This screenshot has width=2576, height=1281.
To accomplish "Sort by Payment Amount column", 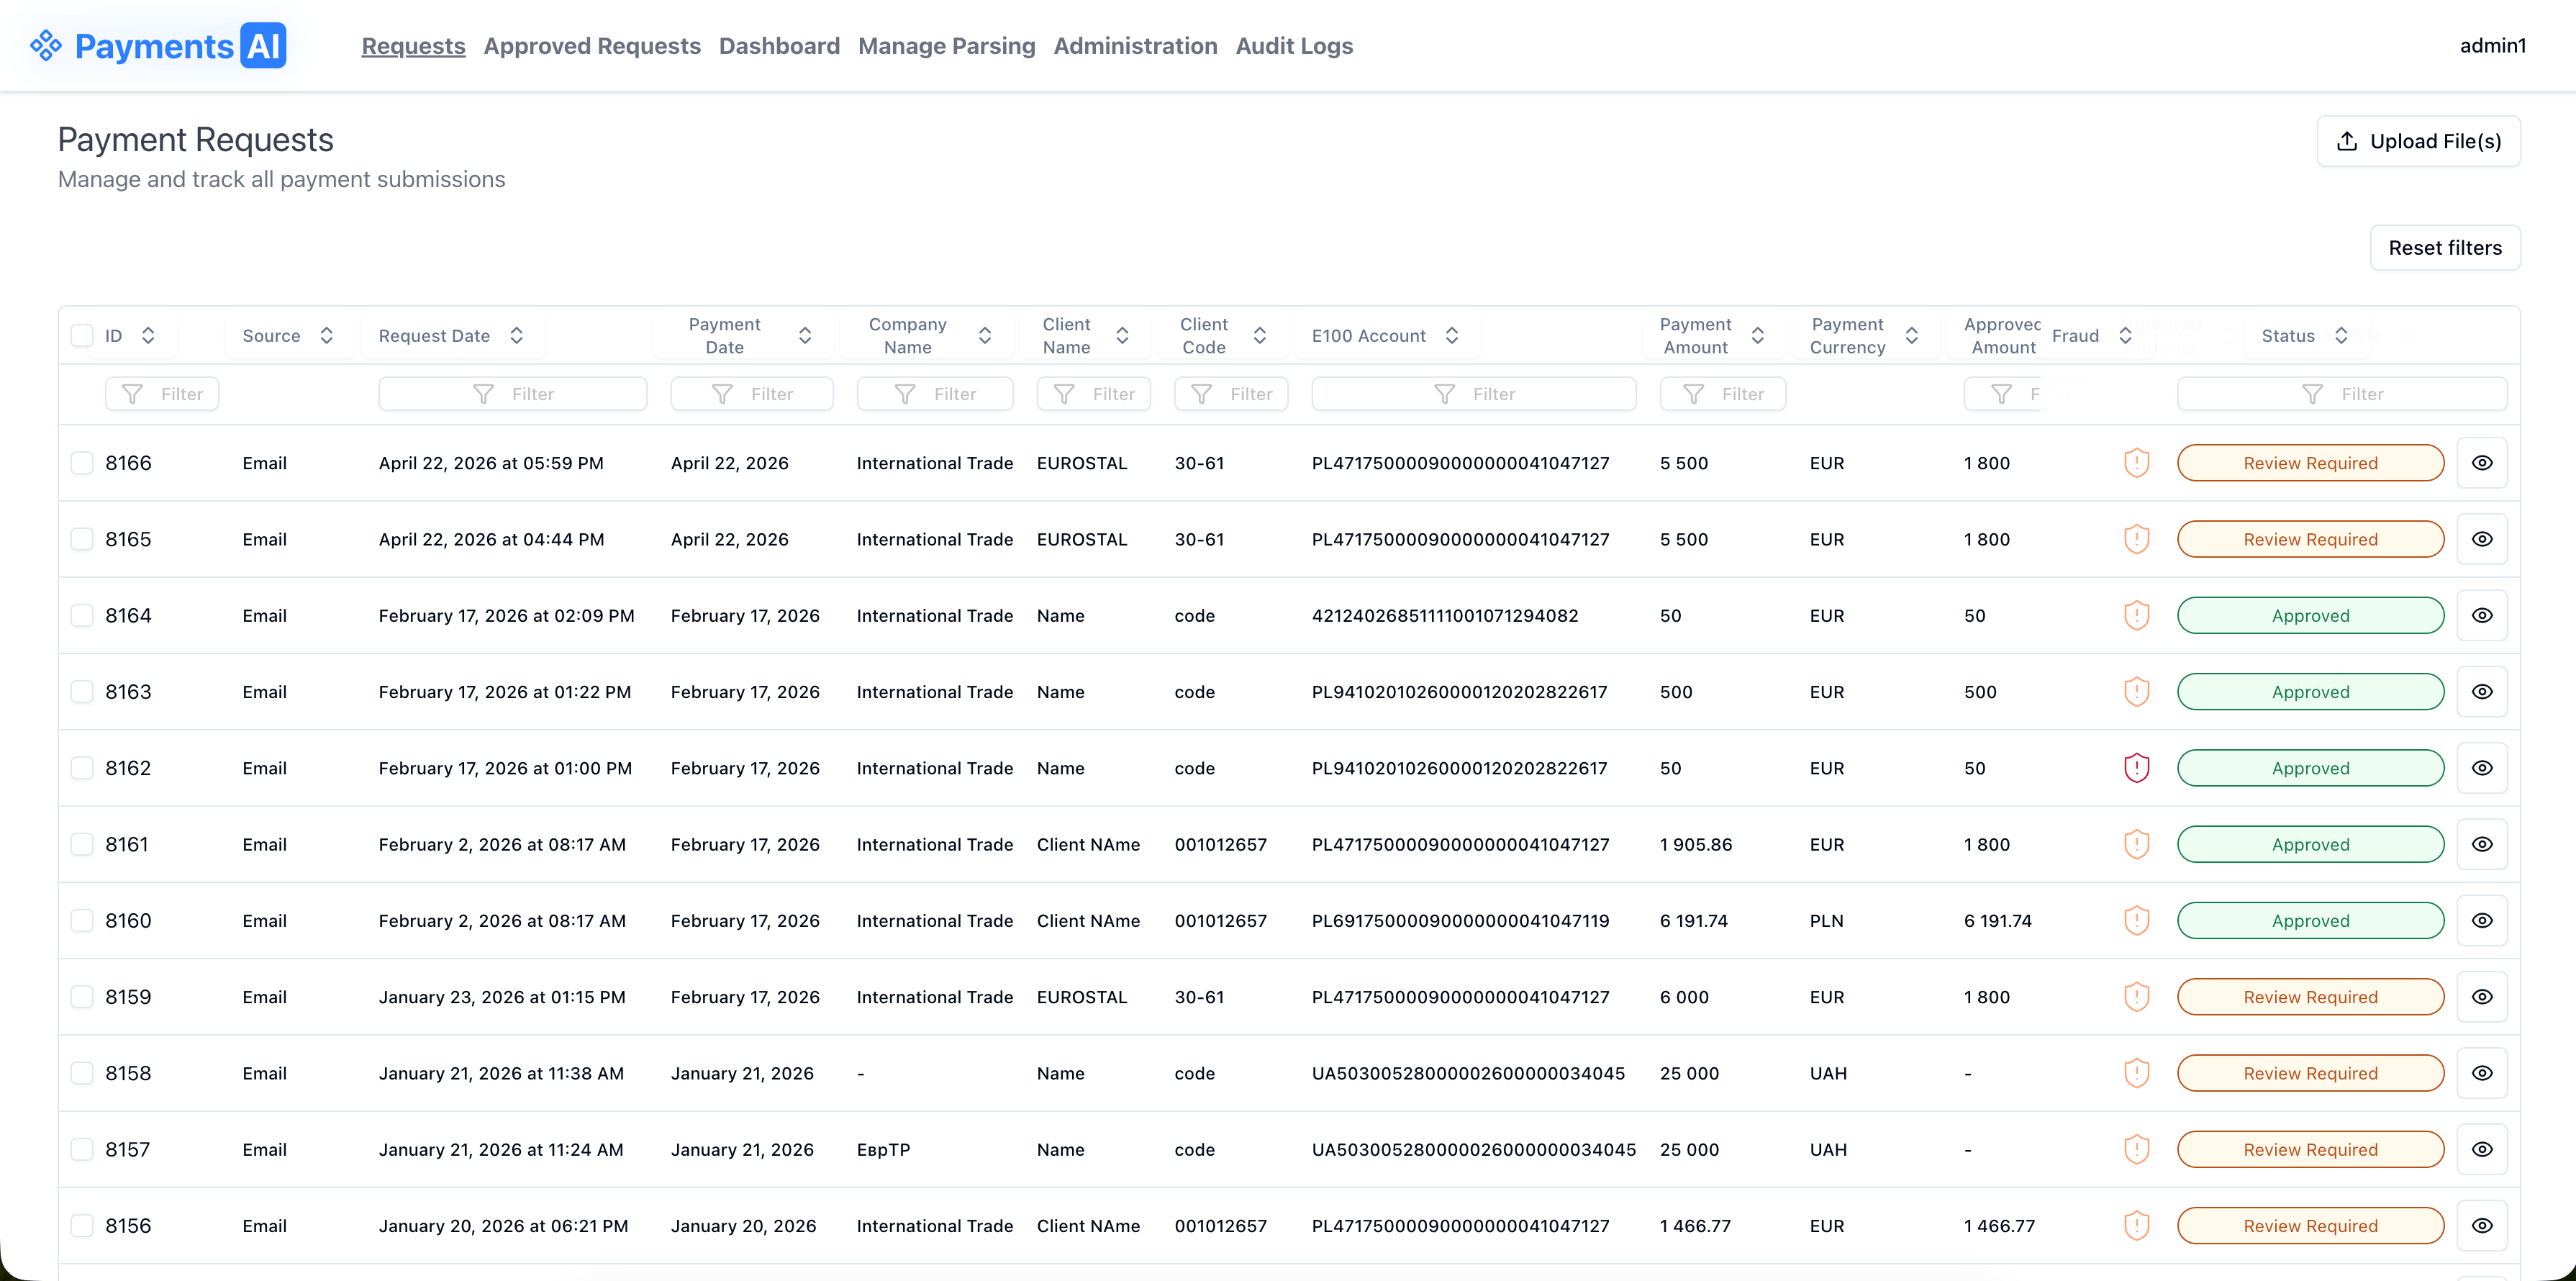I will click(x=1758, y=336).
